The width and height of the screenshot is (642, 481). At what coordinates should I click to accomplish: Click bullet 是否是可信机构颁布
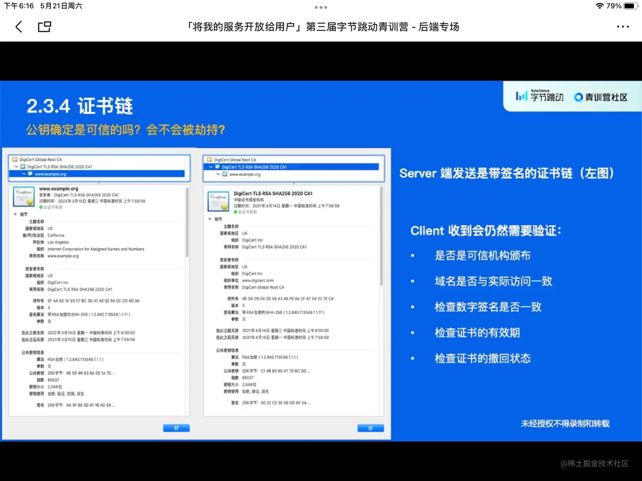(482, 255)
